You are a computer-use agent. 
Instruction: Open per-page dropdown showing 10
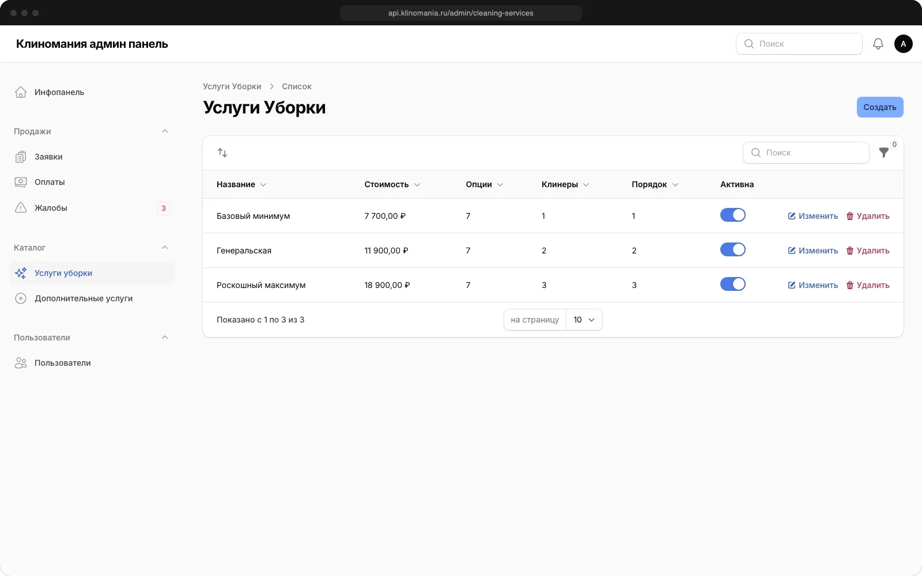click(584, 320)
